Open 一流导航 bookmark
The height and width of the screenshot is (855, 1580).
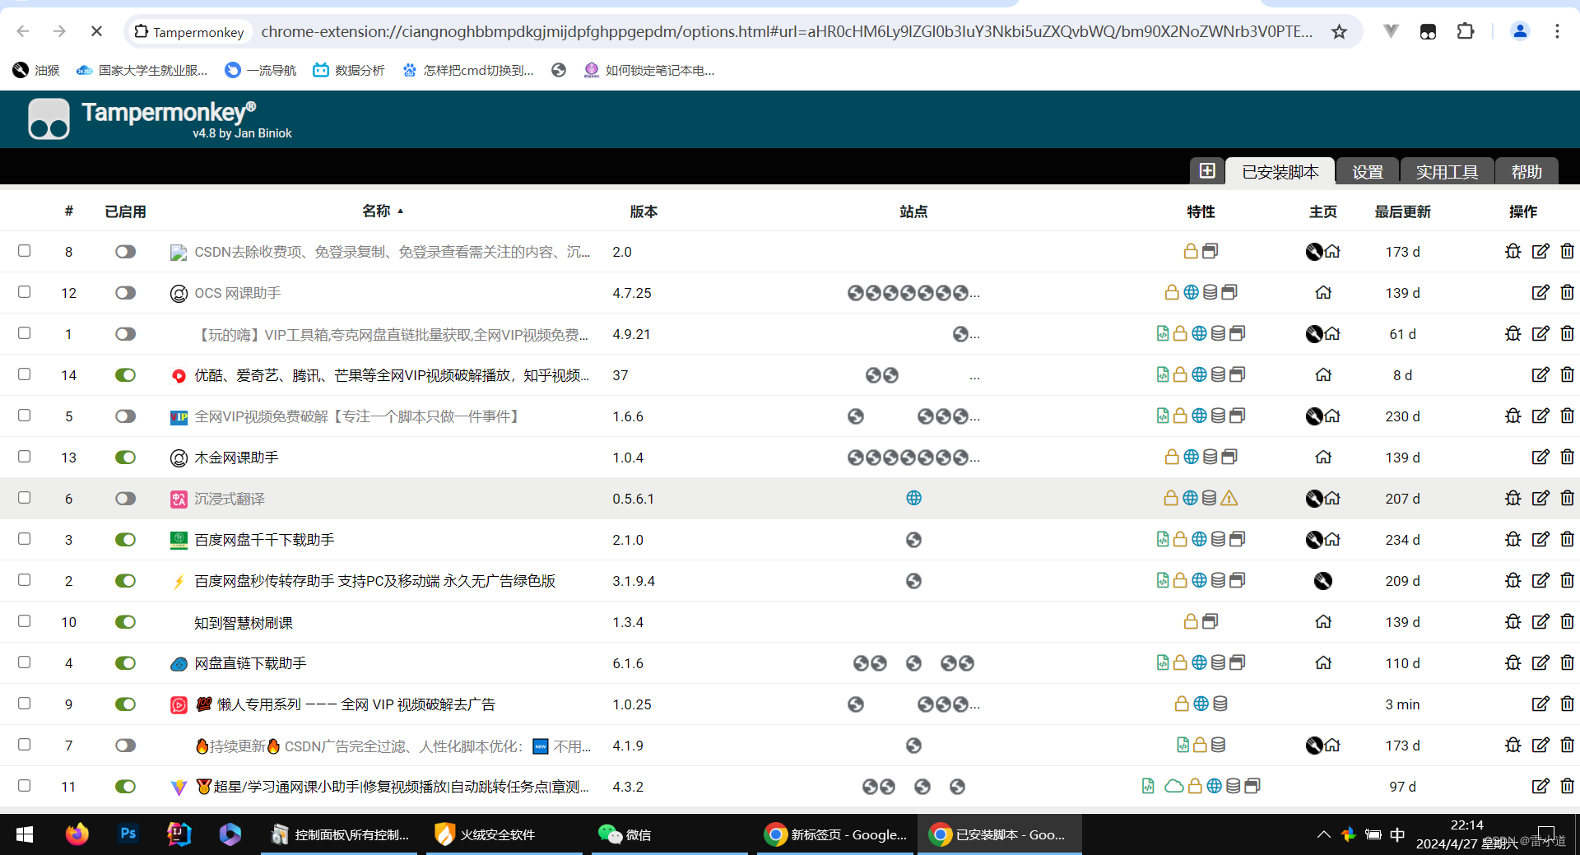(261, 70)
